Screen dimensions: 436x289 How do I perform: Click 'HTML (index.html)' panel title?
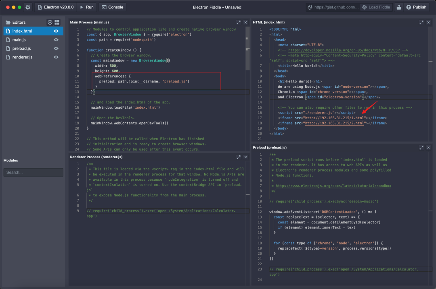point(268,22)
